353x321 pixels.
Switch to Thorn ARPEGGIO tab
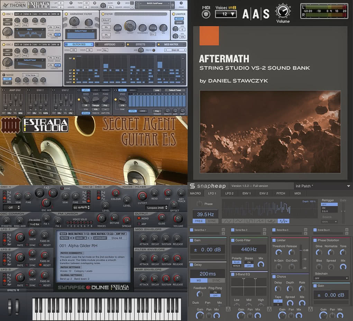[x=110, y=45]
